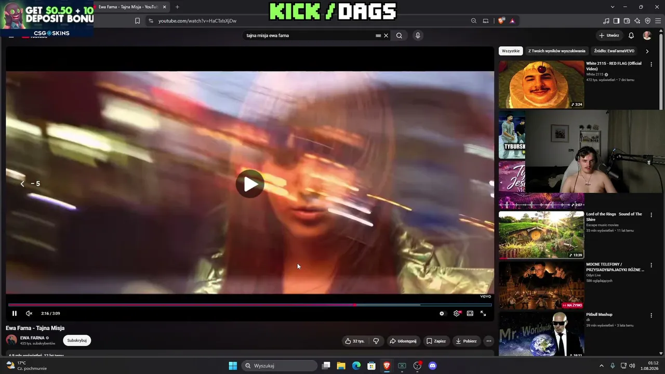Save video using the Zapisz button
This screenshot has width=665, height=374.
[436, 341]
